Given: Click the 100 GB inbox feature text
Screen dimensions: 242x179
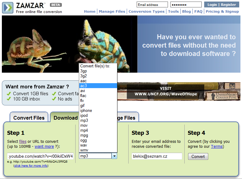Looking at the screenshot, I should pos(27,99).
